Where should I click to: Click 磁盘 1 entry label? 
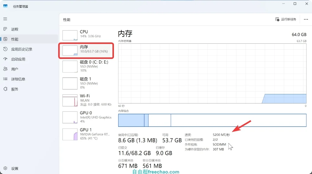click(x=86, y=79)
